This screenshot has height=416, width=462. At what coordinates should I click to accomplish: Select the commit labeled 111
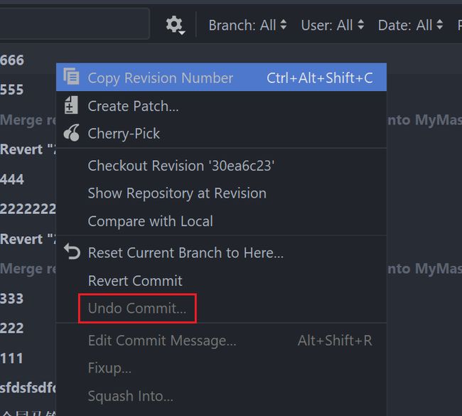[12, 358]
